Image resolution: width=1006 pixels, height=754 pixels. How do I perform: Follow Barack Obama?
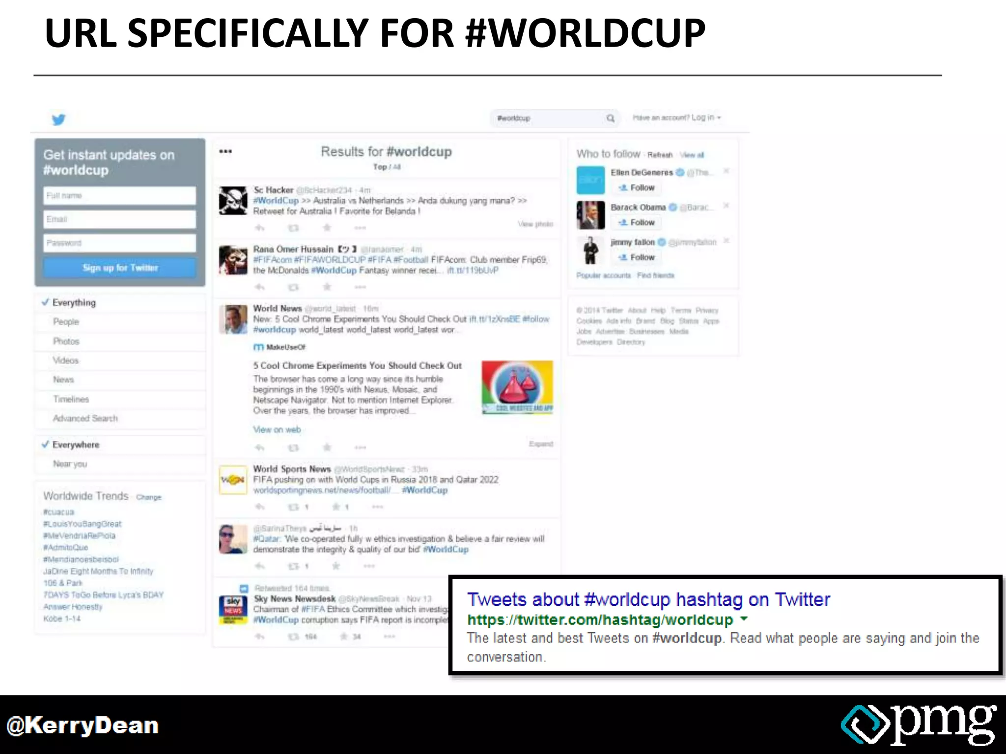click(637, 222)
